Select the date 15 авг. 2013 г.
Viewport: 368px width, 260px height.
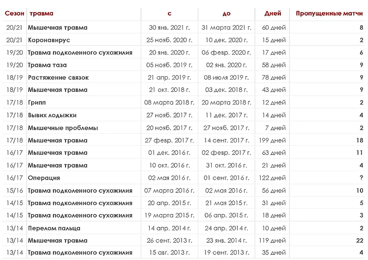coord(169,252)
